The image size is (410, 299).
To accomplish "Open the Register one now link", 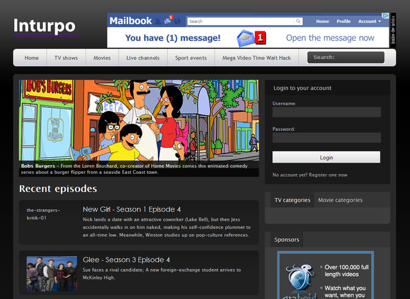I will click(328, 175).
